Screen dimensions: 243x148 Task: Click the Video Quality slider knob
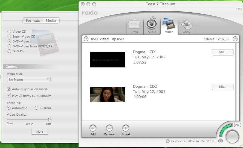pos(50,119)
